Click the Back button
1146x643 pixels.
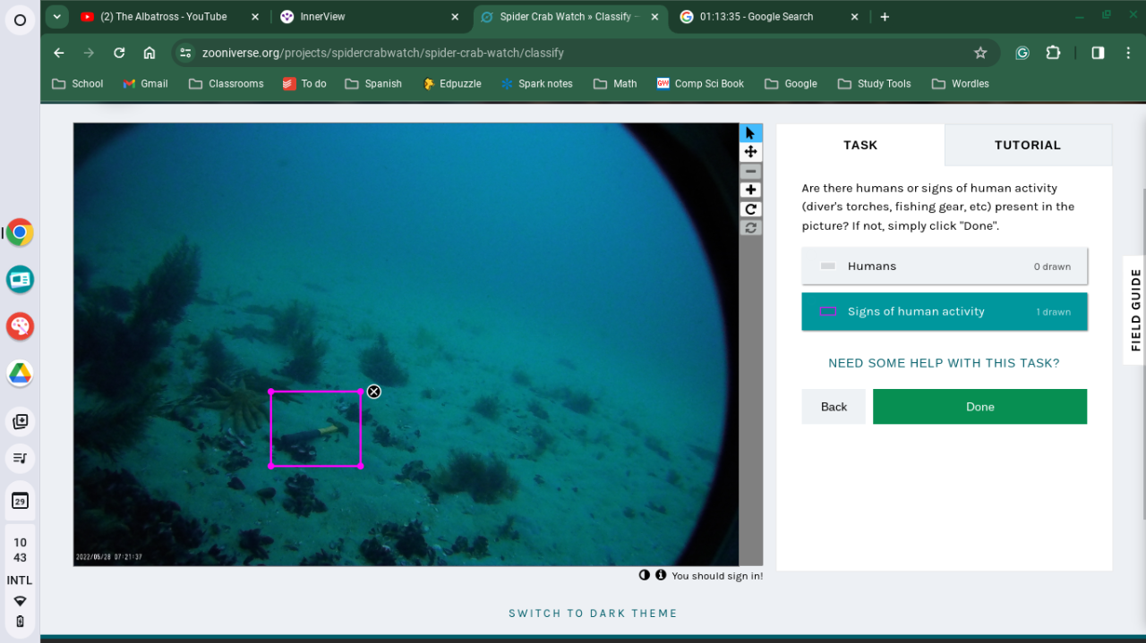(834, 407)
